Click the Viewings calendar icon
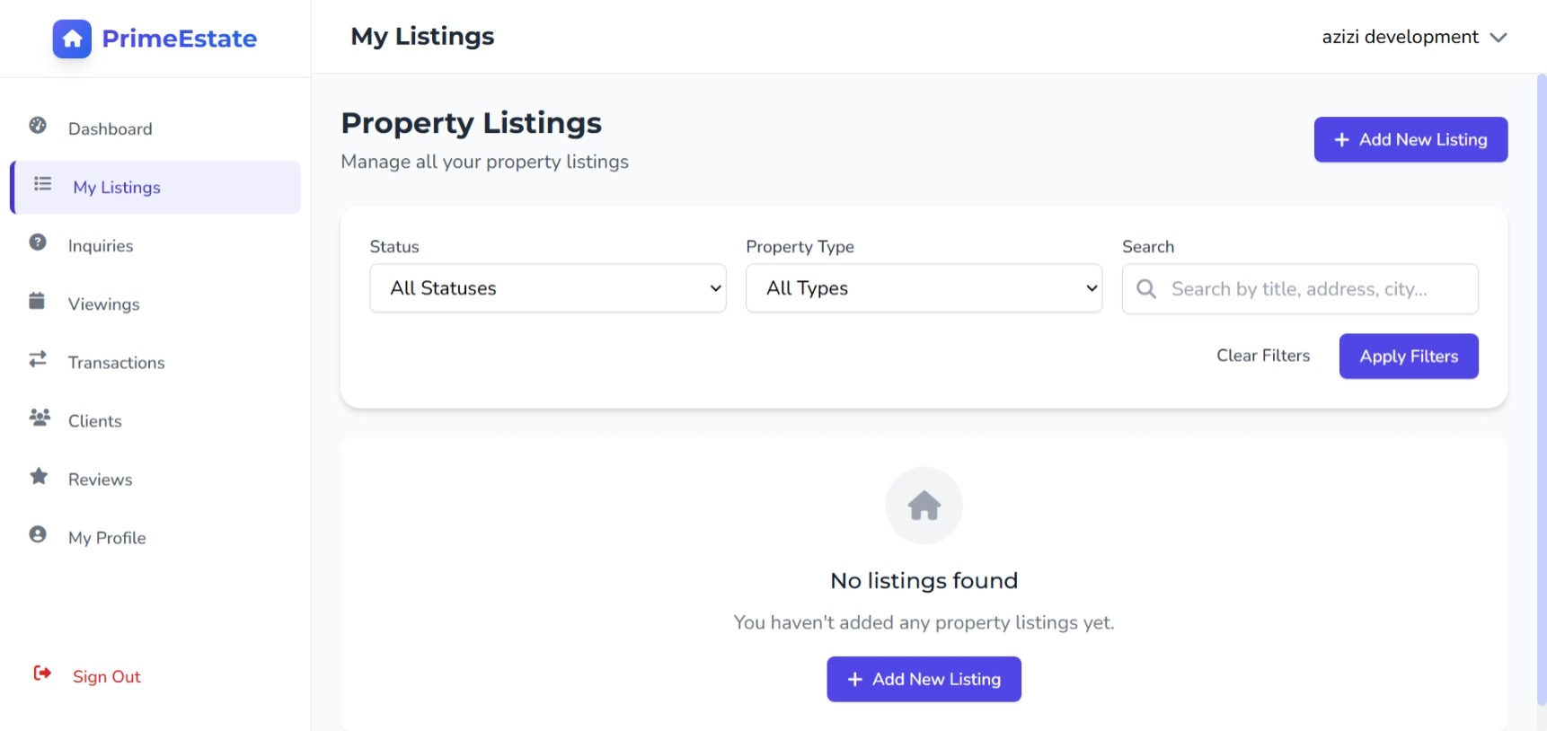This screenshot has width=1547, height=731. pos(37,301)
